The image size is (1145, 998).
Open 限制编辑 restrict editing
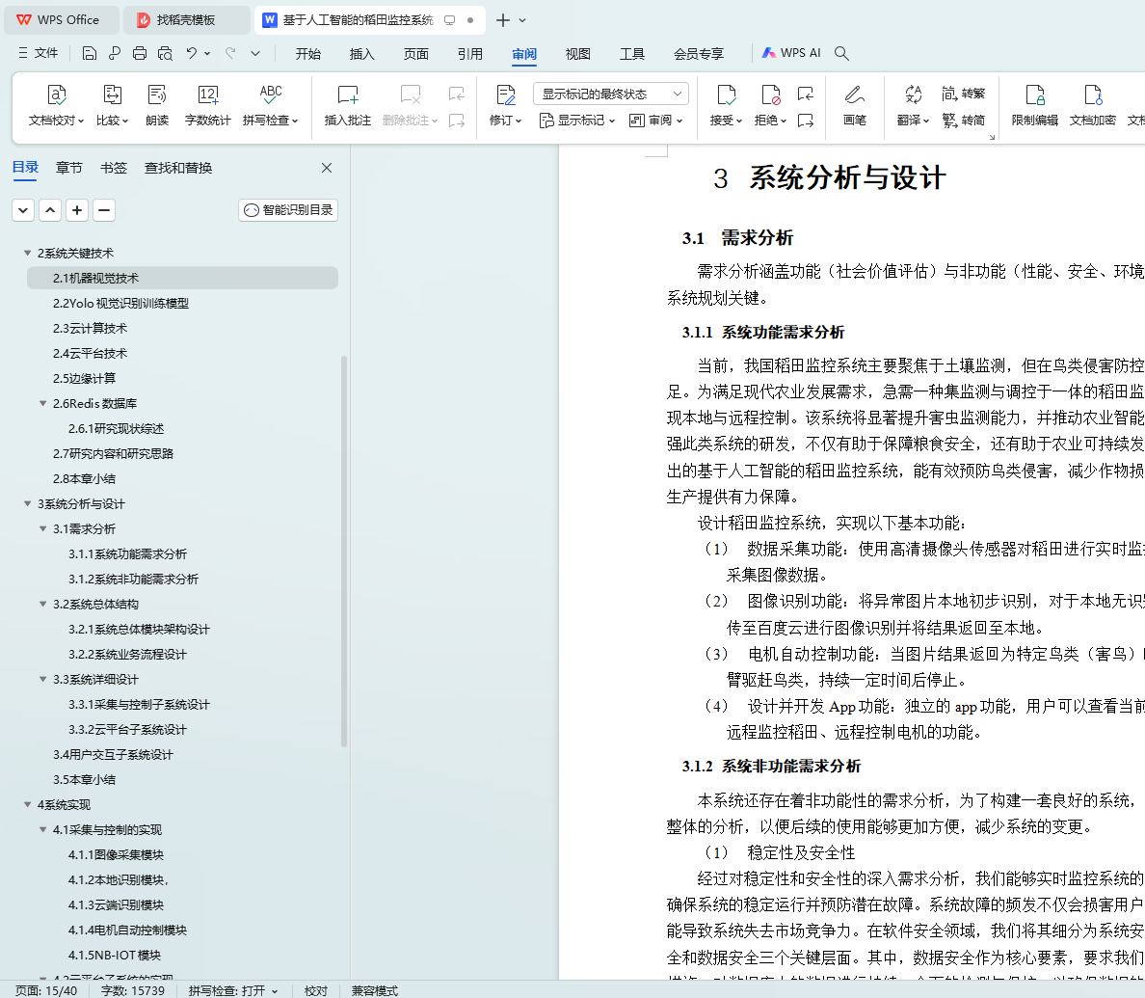pos(1035,105)
